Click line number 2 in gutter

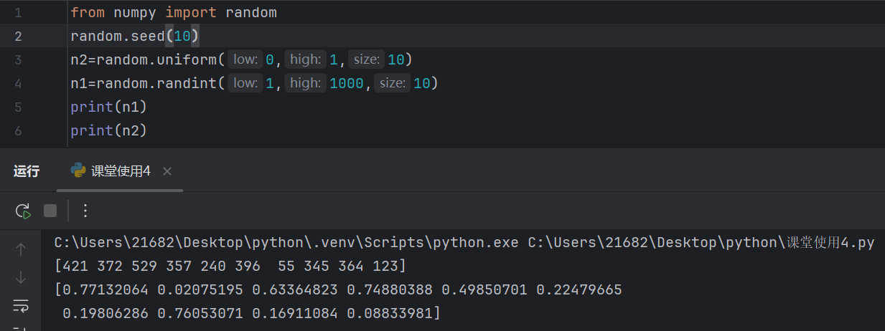tap(17, 37)
